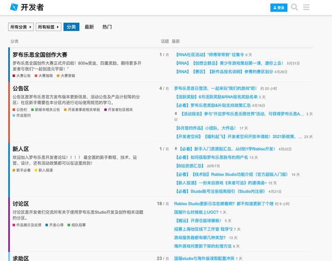This screenshot has width=332, height=261.
Task: Select the 分类 tab
Action: click(71, 27)
